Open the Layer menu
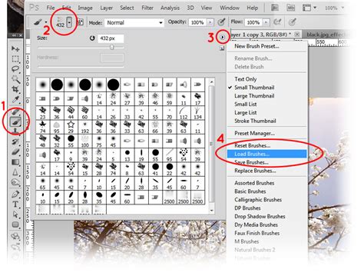This screenshot has height=279, width=364. tap(106, 8)
